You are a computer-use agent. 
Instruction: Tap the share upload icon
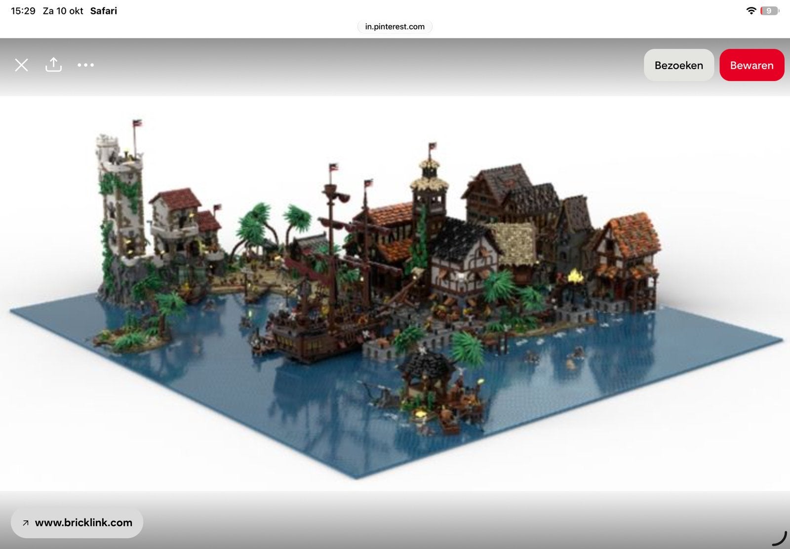pos(53,64)
